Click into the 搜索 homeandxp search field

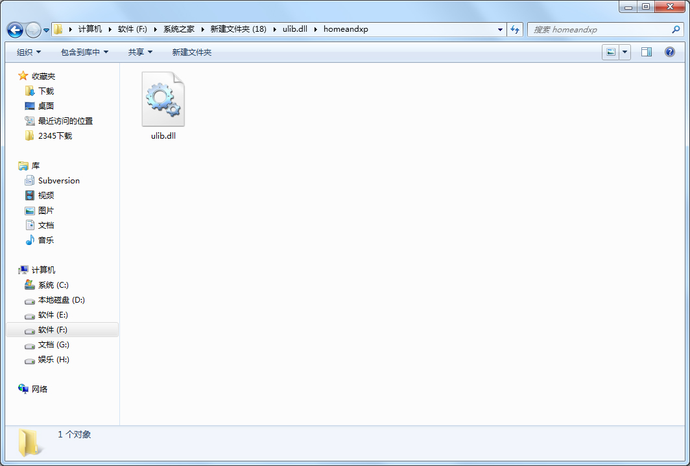pos(597,29)
